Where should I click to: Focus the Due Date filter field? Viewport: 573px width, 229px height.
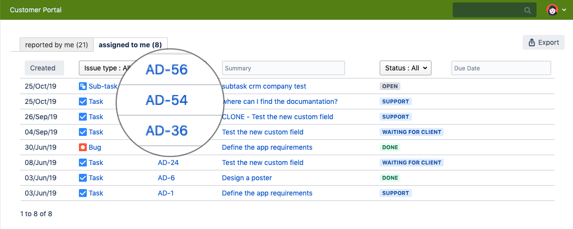tap(501, 68)
